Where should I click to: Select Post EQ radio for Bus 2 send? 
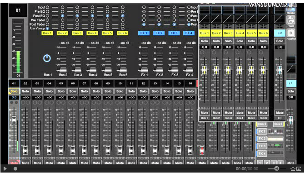62,16
